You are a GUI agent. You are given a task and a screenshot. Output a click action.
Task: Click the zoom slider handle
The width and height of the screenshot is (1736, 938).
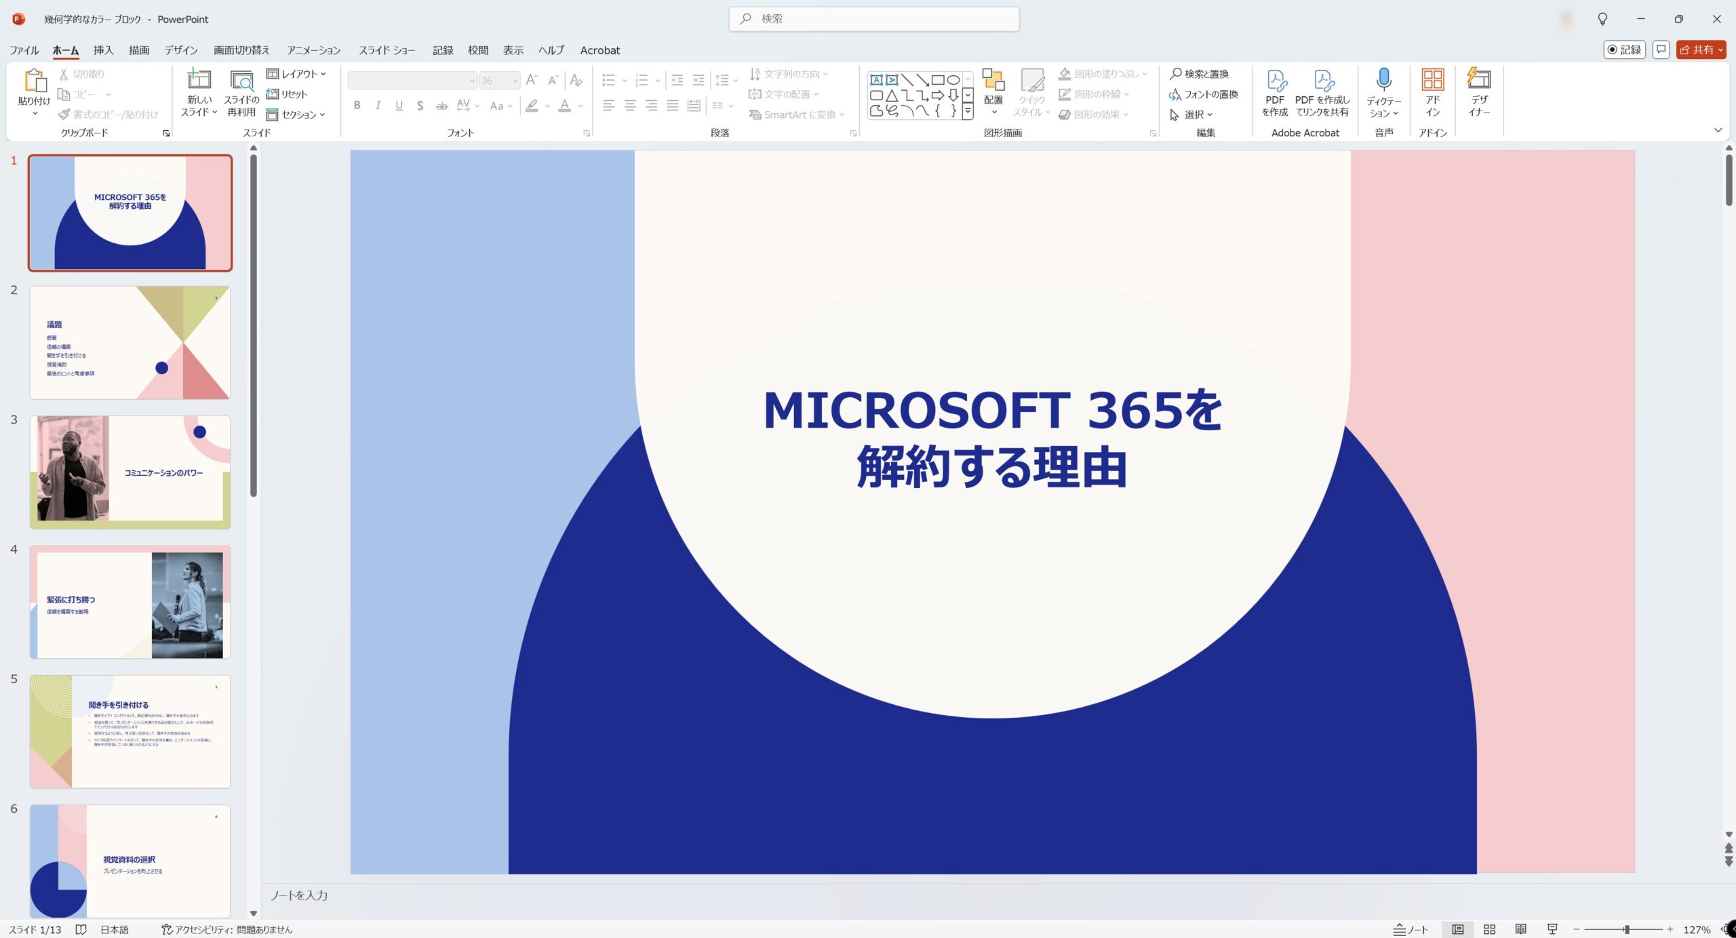[x=1626, y=929]
